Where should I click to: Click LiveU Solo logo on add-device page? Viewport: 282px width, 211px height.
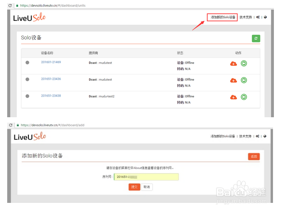(30, 136)
